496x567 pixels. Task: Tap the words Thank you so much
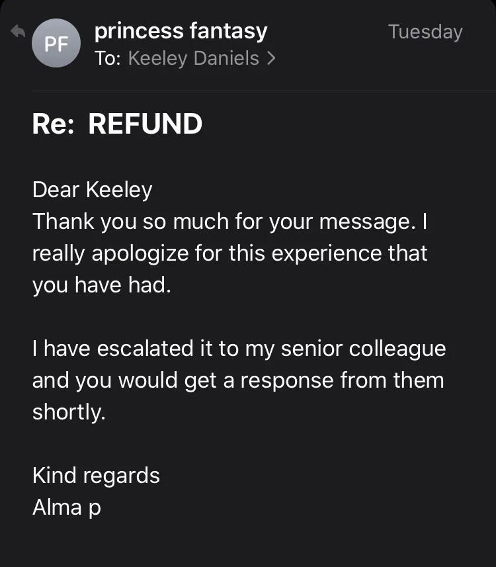[130, 222]
